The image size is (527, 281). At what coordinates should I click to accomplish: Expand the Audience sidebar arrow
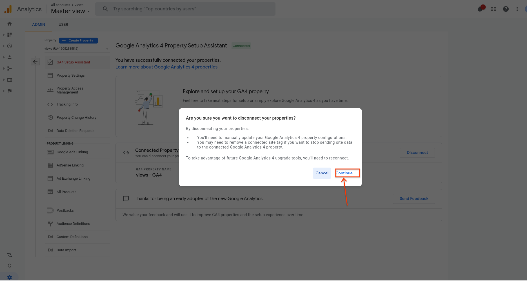(4, 57)
